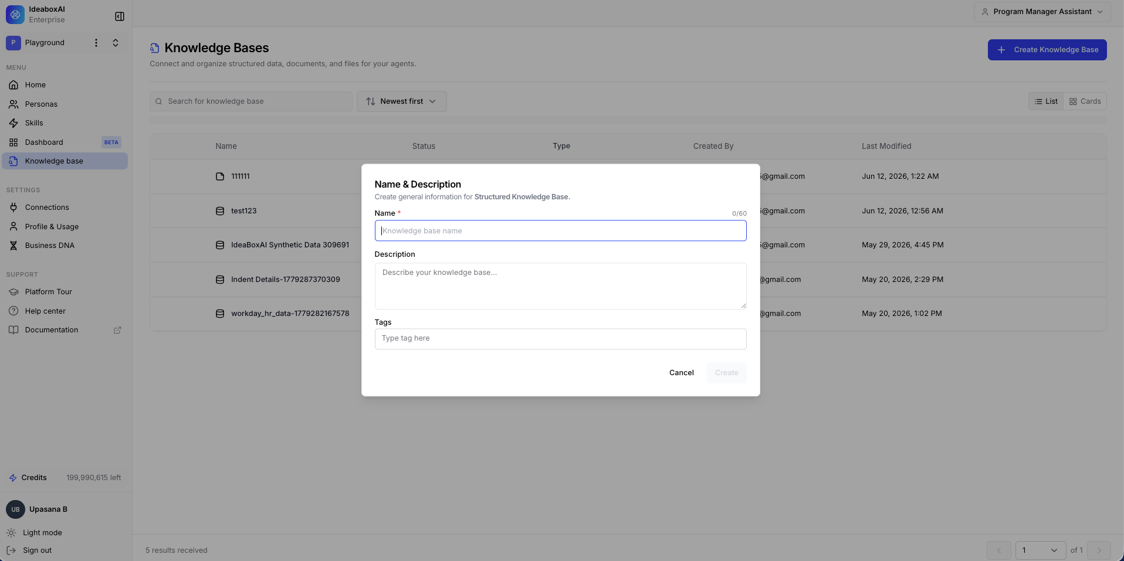Click the Knowledge base name input
The width and height of the screenshot is (1124, 561).
(x=560, y=231)
